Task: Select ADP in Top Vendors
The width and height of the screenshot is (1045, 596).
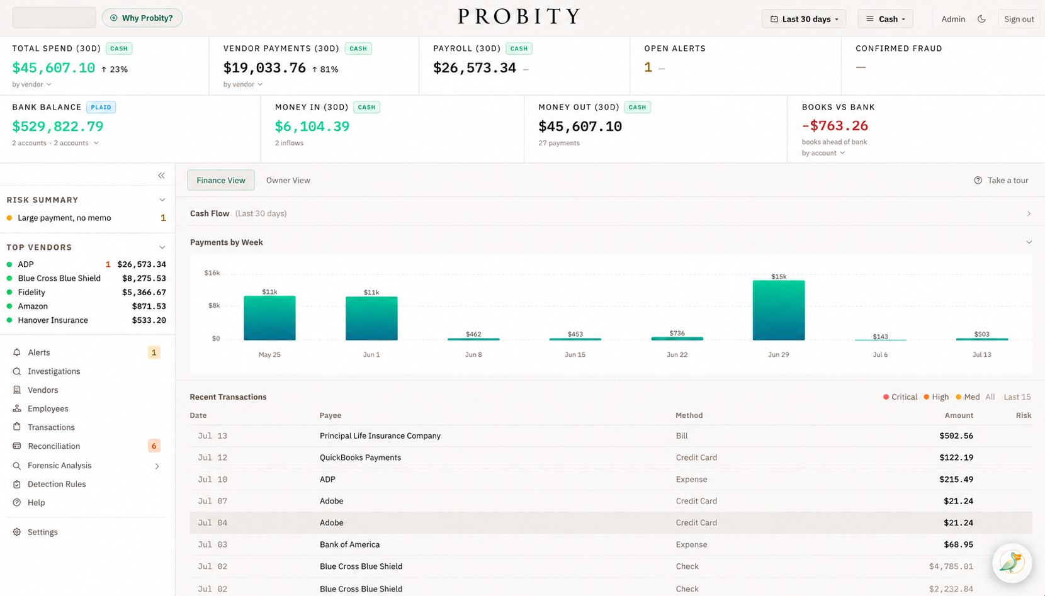Action: 86,264
